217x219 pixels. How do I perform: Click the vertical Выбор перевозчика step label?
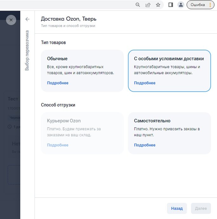click(x=27, y=50)
